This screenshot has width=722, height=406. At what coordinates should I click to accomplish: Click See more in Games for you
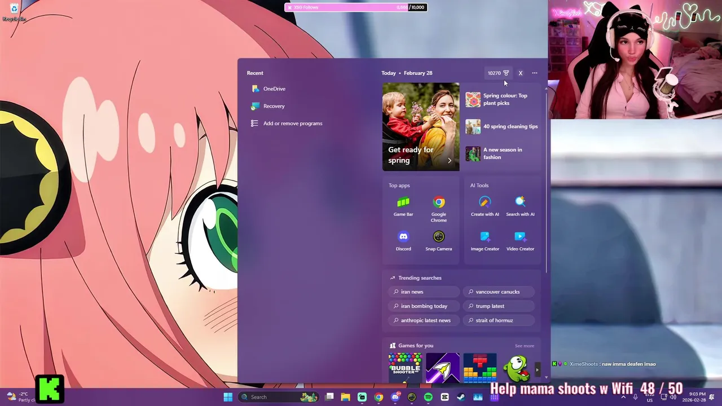(x=525, y=346)
